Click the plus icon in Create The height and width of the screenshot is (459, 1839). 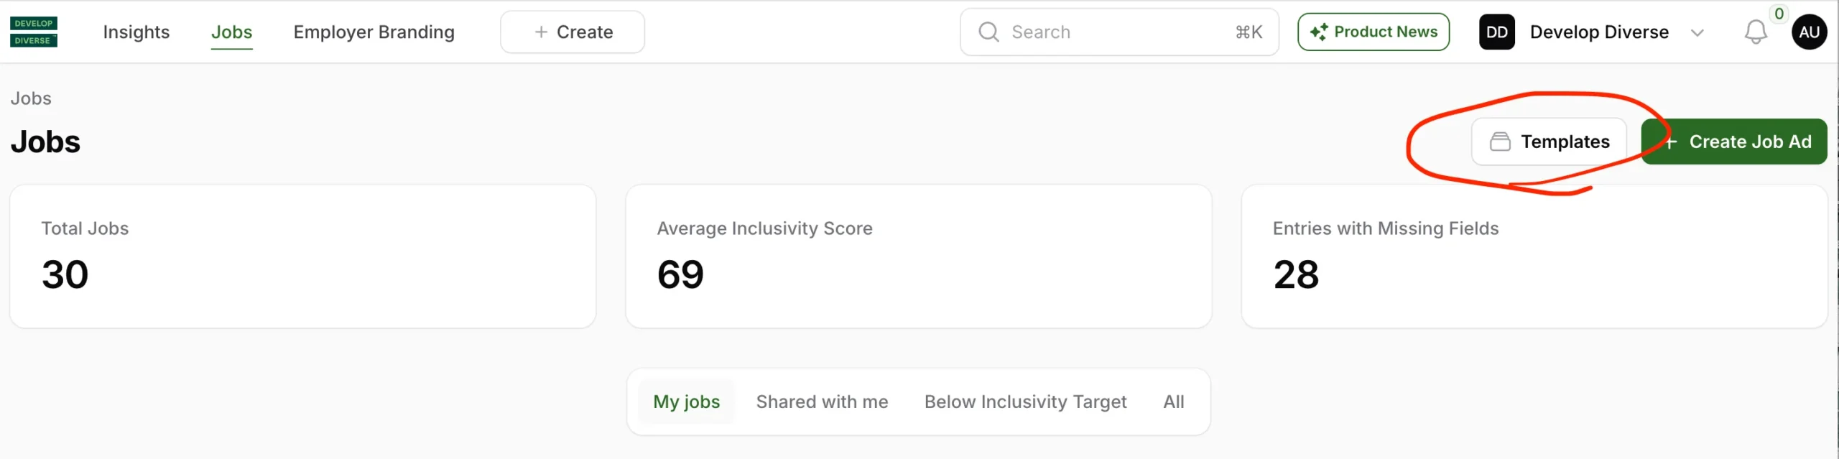point(541,32)
